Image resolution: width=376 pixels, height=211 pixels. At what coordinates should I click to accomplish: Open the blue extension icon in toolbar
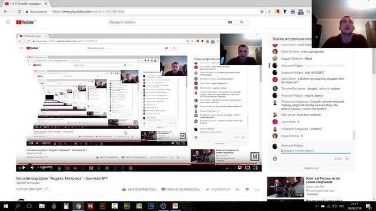point(293,12)
